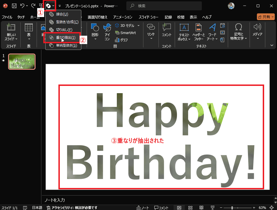Open the アニメーション tab

tap(122, 17)
